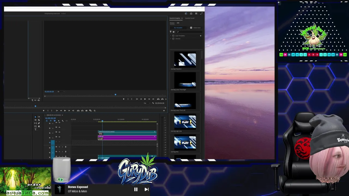Click the Extract button in Program monitor
This screenshot has height=196, width=349.
click(x=162, y=99)
